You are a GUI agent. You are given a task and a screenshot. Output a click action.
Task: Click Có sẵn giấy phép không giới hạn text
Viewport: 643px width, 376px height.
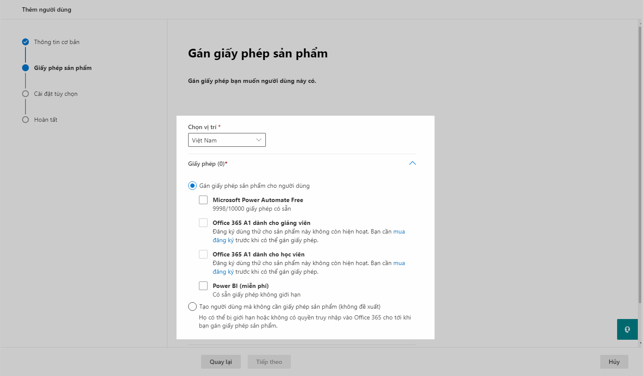tap(256, 294)
